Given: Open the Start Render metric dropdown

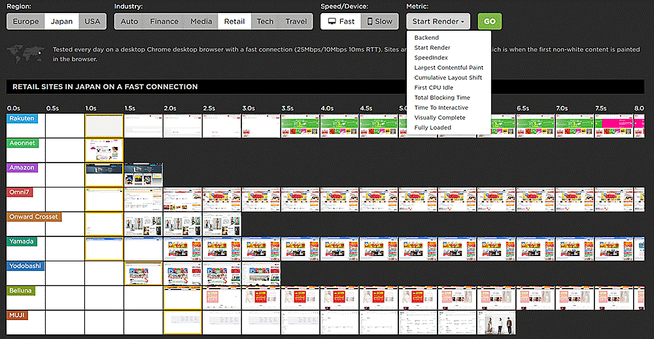Looking at the screenshot, I should 438,22.
